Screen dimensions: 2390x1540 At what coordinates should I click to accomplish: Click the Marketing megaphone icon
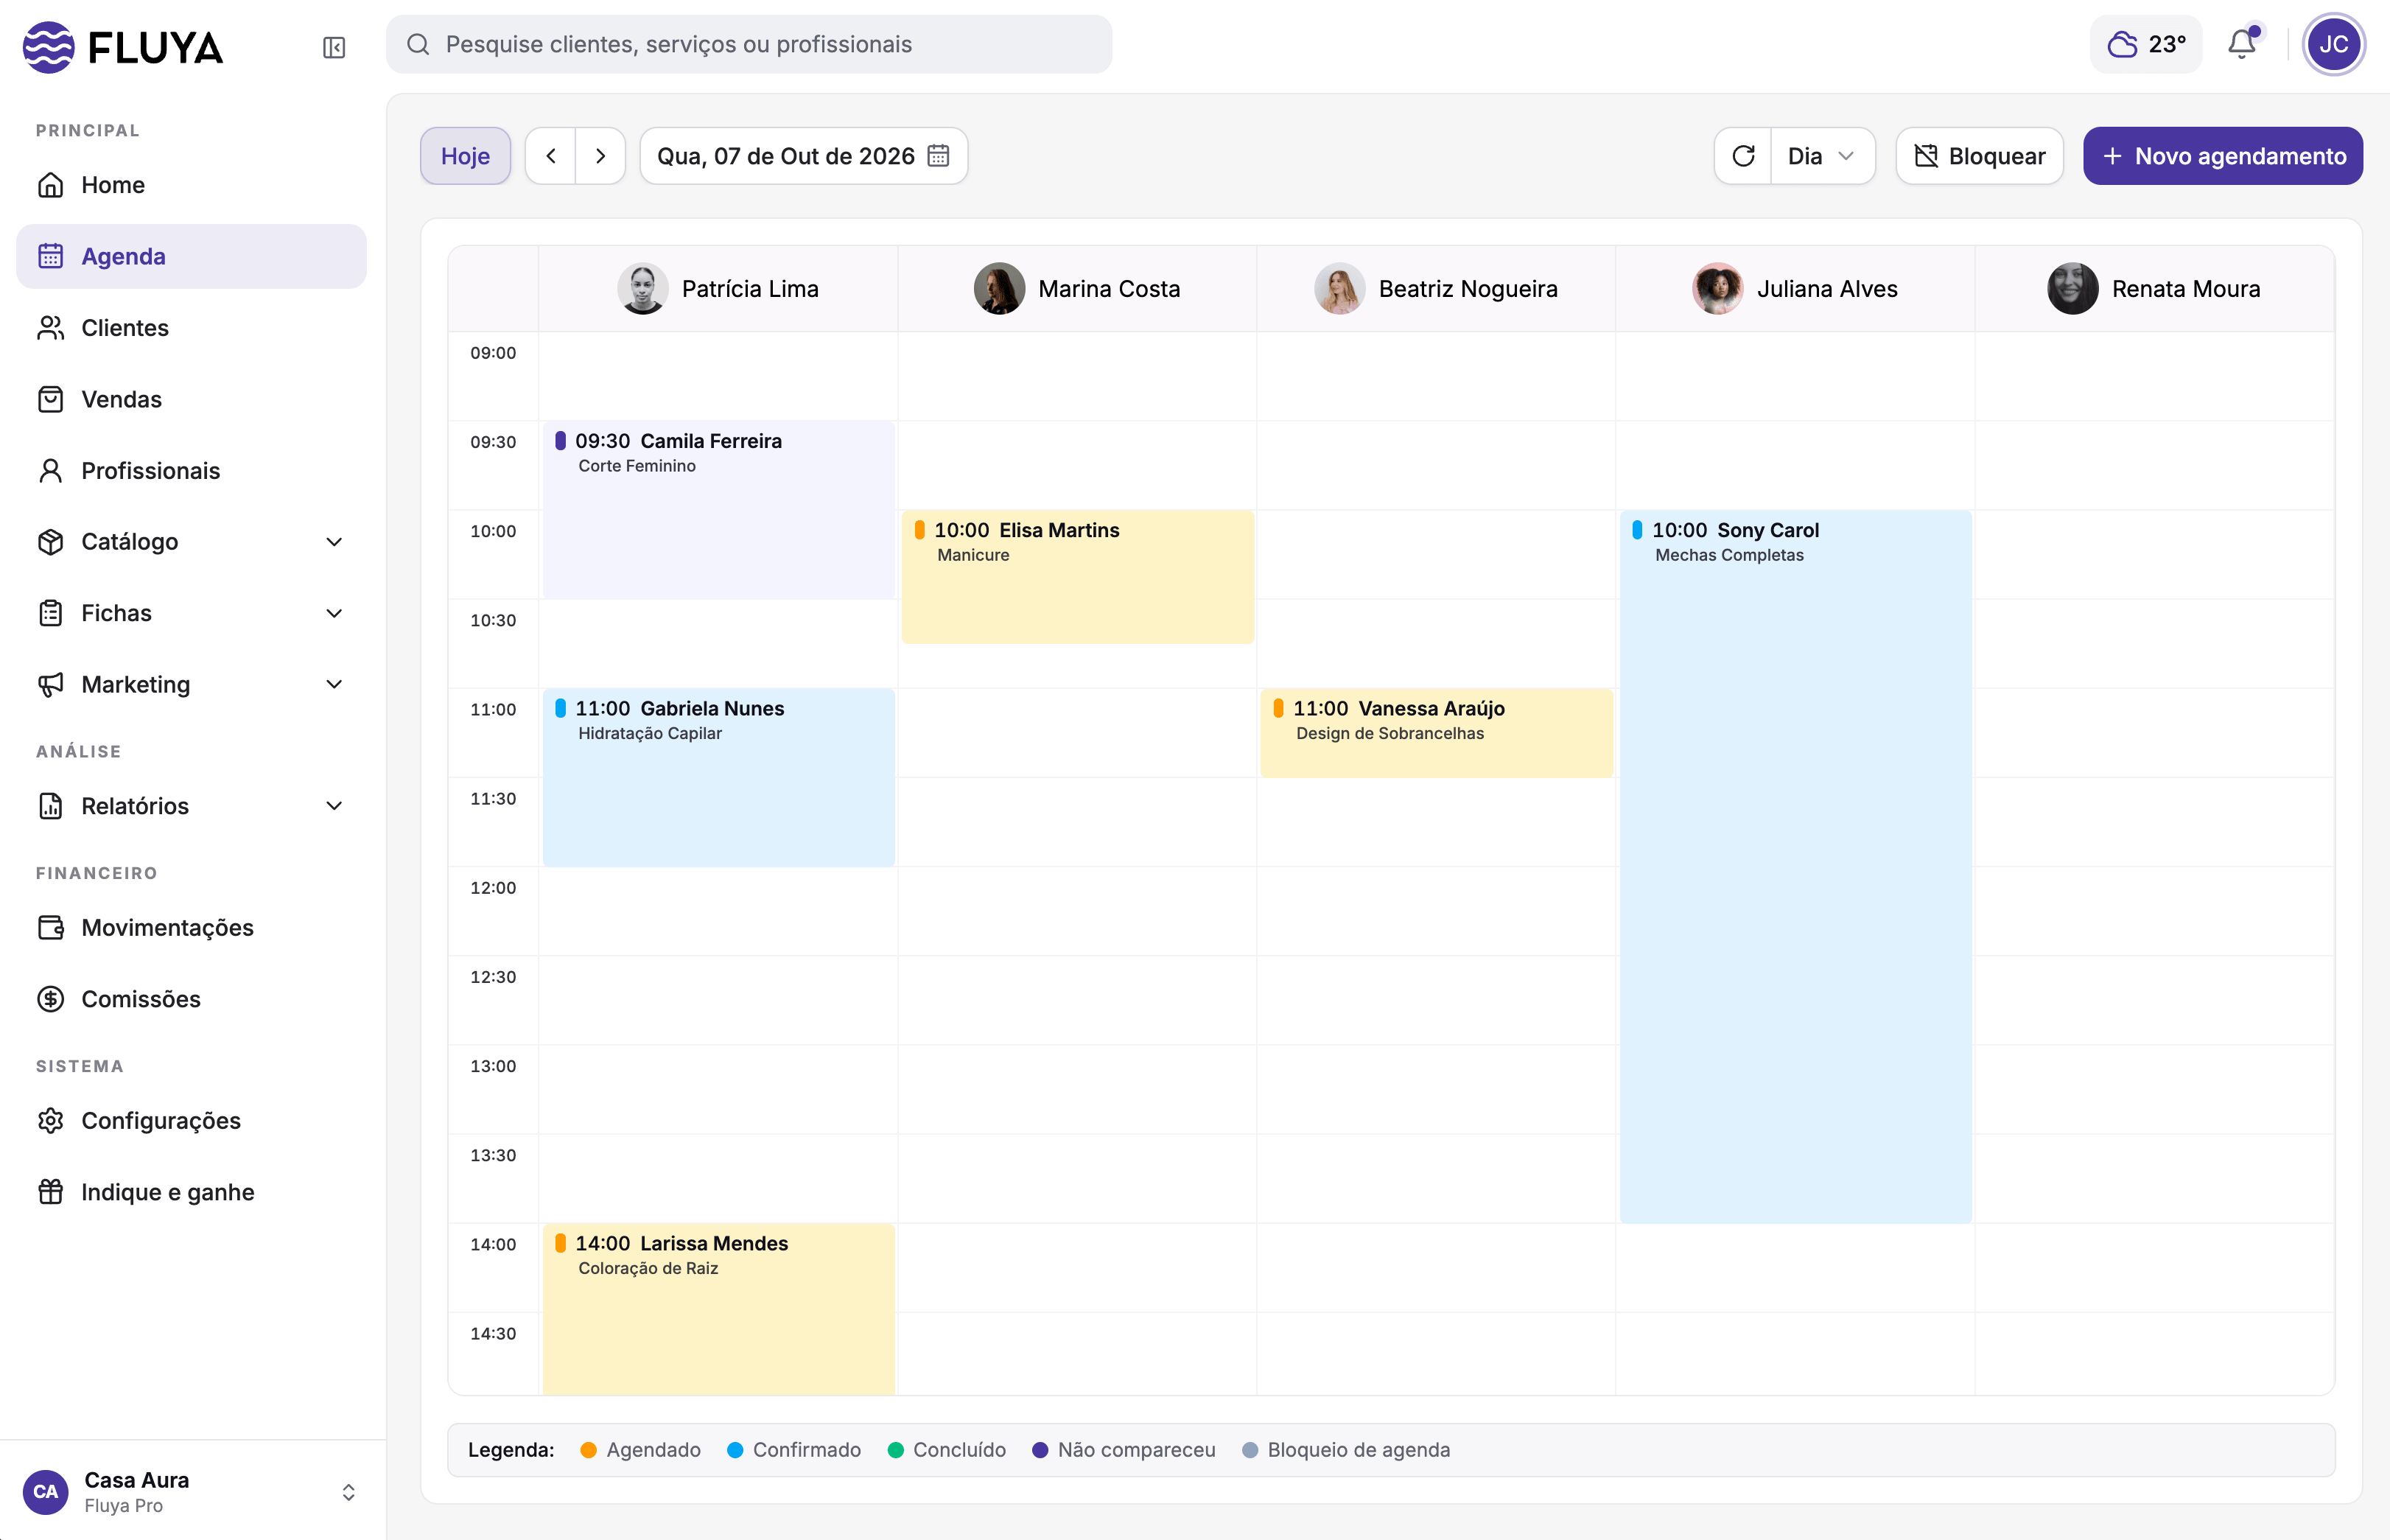51,685
